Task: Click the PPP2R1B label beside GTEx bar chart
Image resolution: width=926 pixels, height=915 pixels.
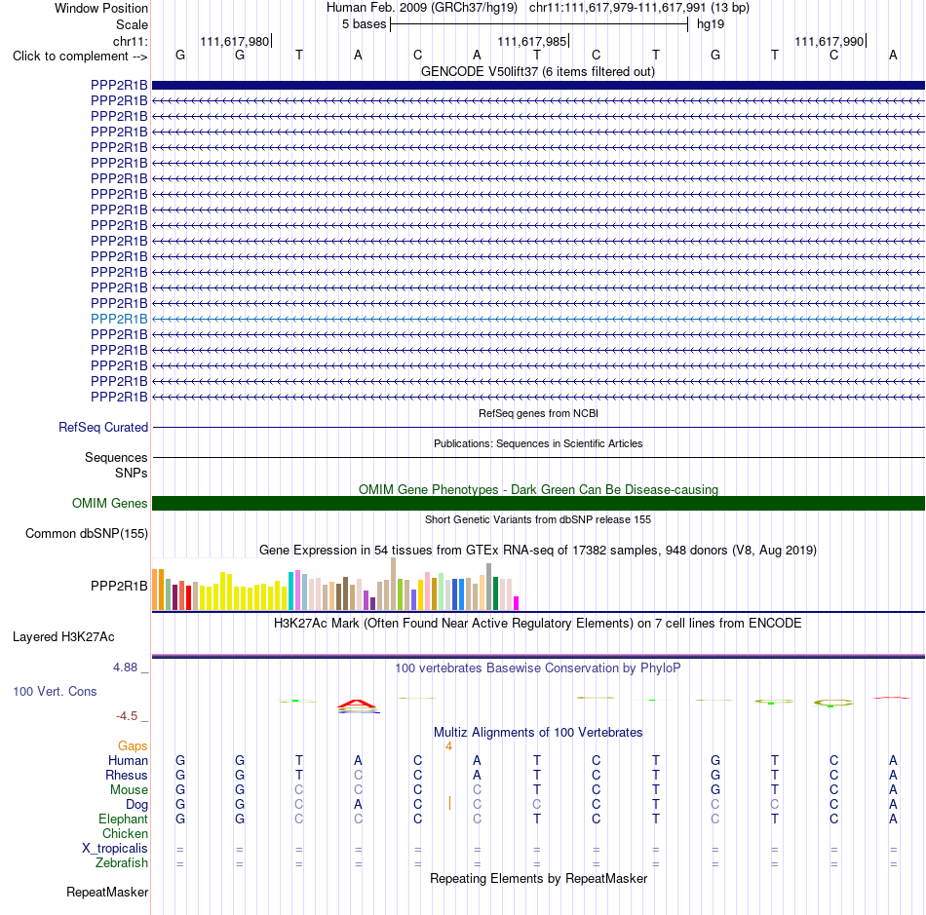Action: (x=119, y=586)
